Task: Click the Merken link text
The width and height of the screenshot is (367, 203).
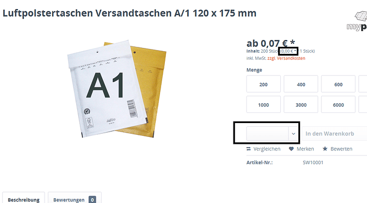Action: point(305,149)
